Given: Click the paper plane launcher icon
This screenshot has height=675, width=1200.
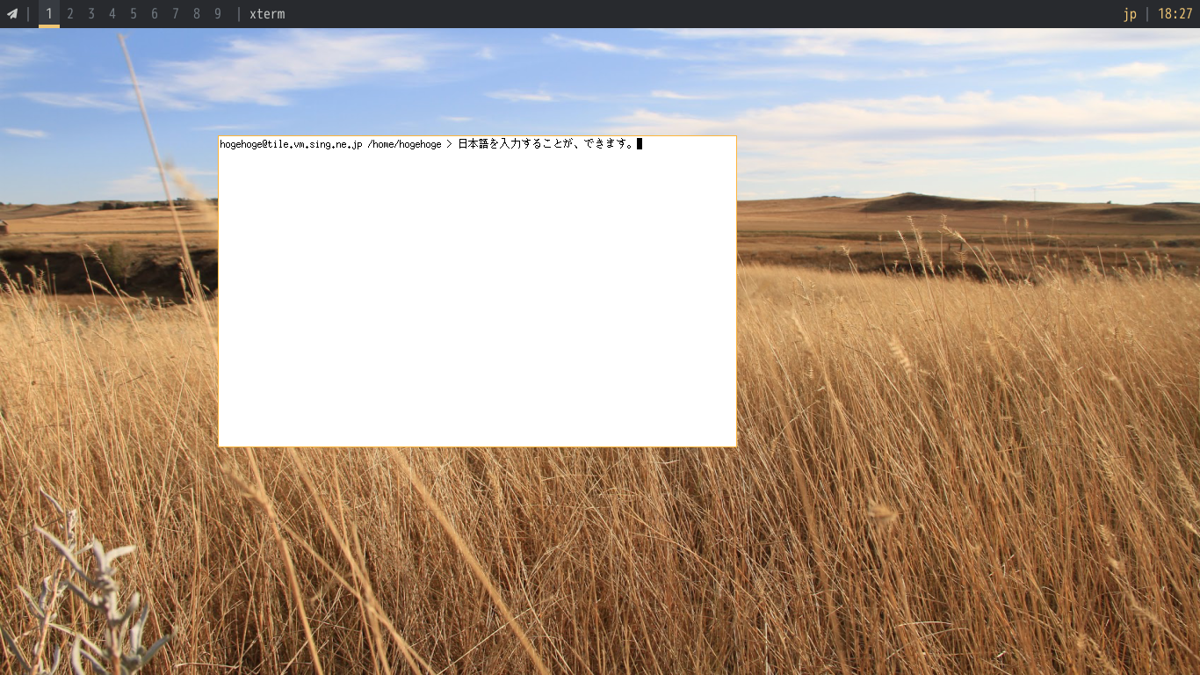Looking at the screenshot, I should pyautogui.click(x=12, y=14).
